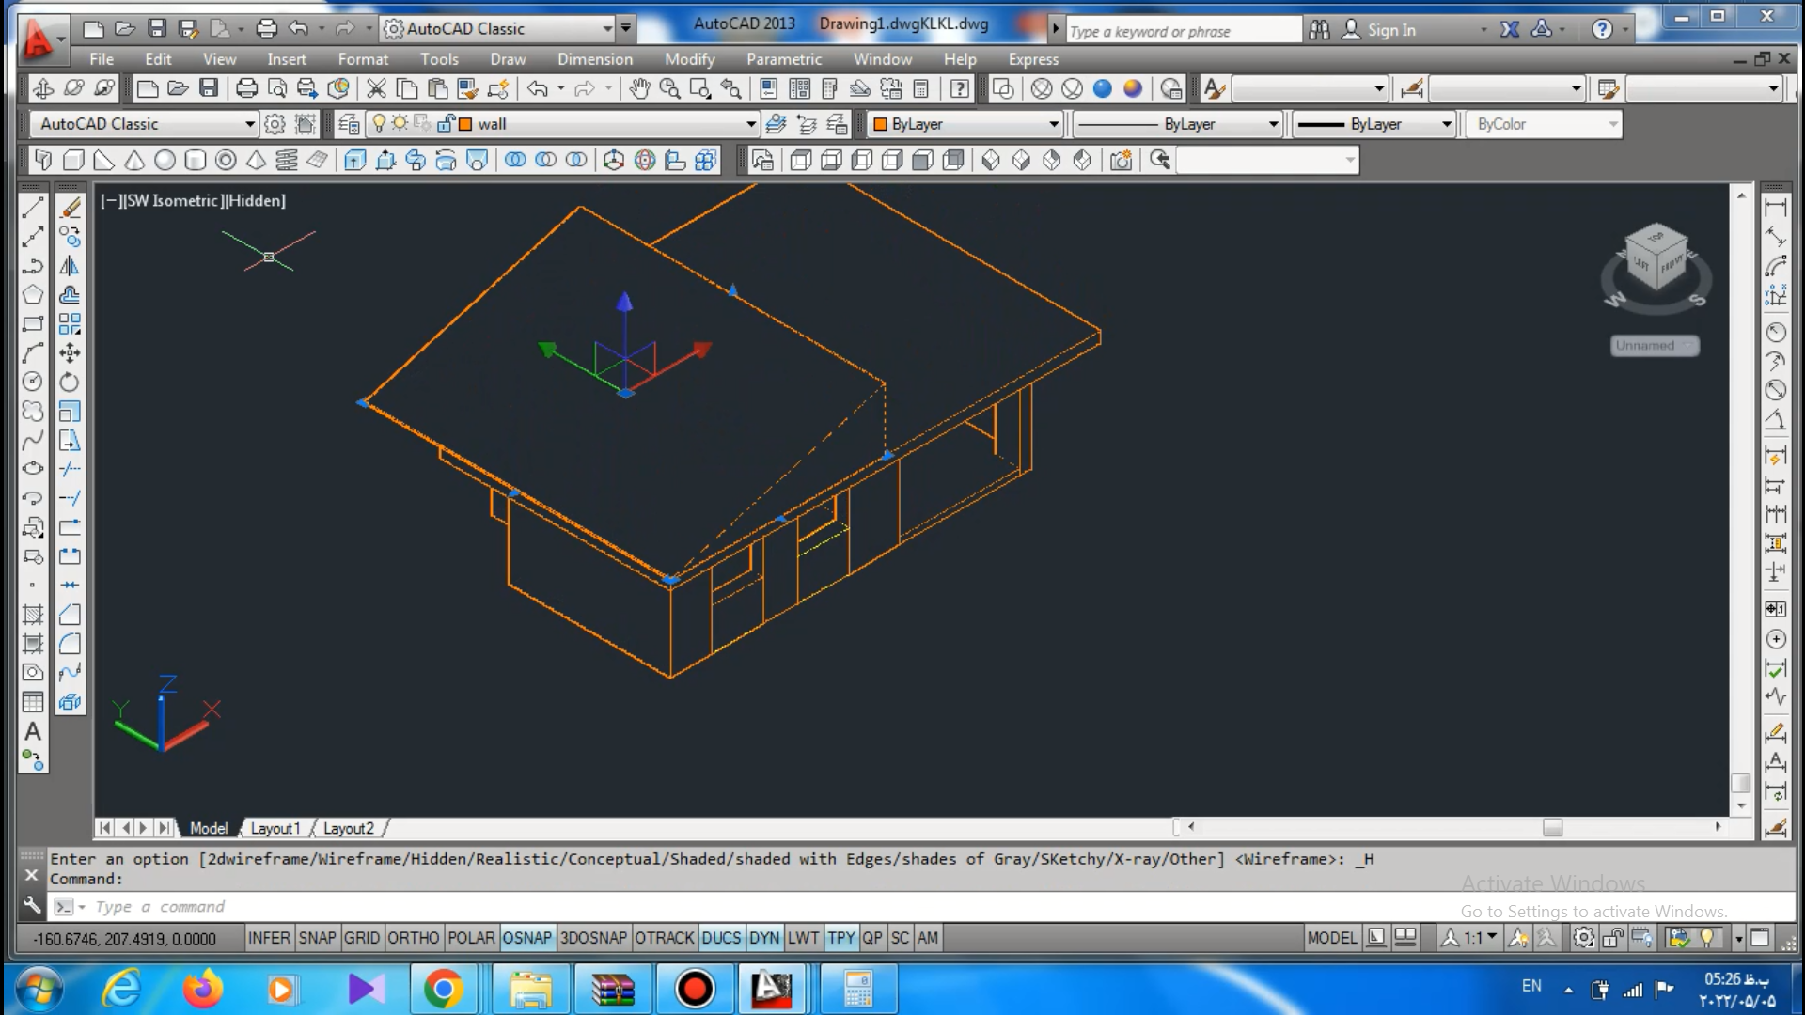Expand the ByLayer lineweight dropdown
Image resolution: width=1805 pixels, height=1015 pixels.
coord(1446,124)
